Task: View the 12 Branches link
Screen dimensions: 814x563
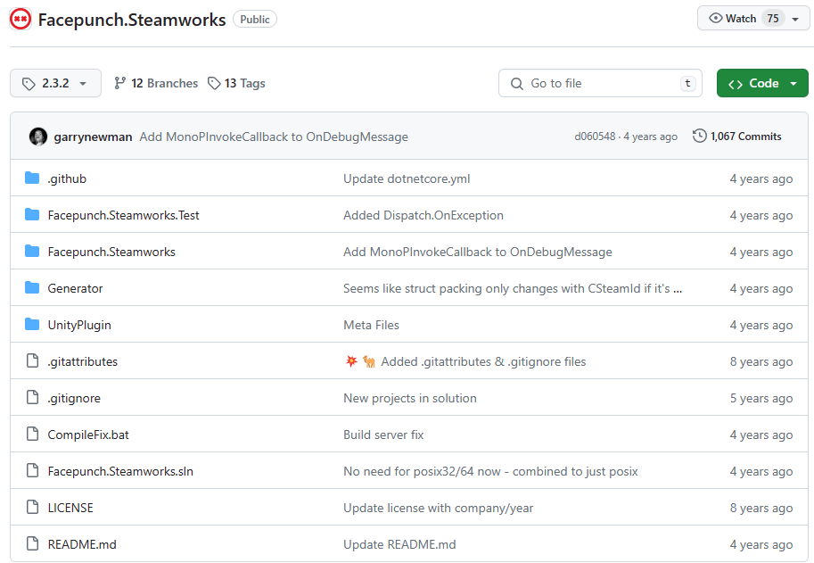Action: click(x=156, y=83)
